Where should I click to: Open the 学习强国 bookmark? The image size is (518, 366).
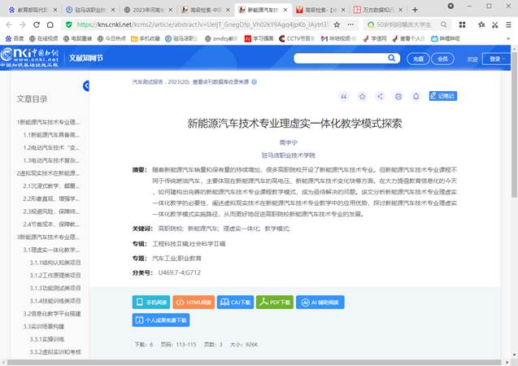coord(259,39)
